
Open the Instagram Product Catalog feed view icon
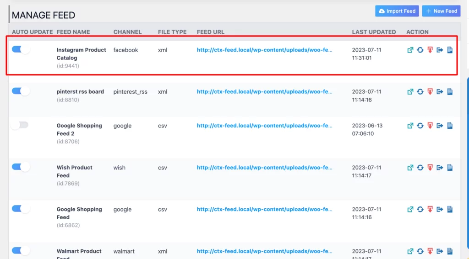pos(410,50)
